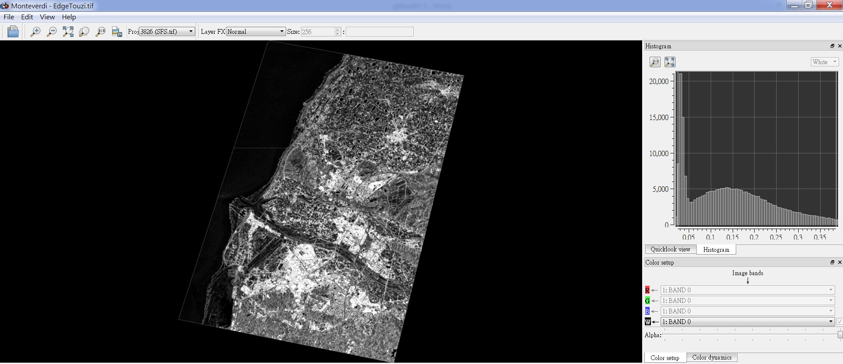Open the White channel histogram dropdown
The image size is (843, 364).
pos(825,62)
